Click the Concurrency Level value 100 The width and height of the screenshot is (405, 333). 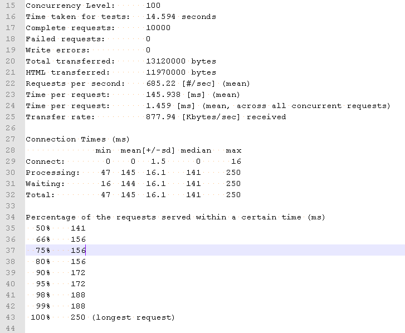(153, 6)
